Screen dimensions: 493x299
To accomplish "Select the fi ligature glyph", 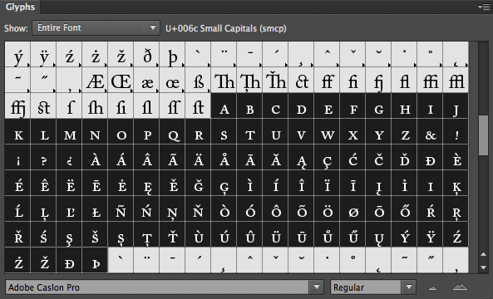I will (352, 80).
